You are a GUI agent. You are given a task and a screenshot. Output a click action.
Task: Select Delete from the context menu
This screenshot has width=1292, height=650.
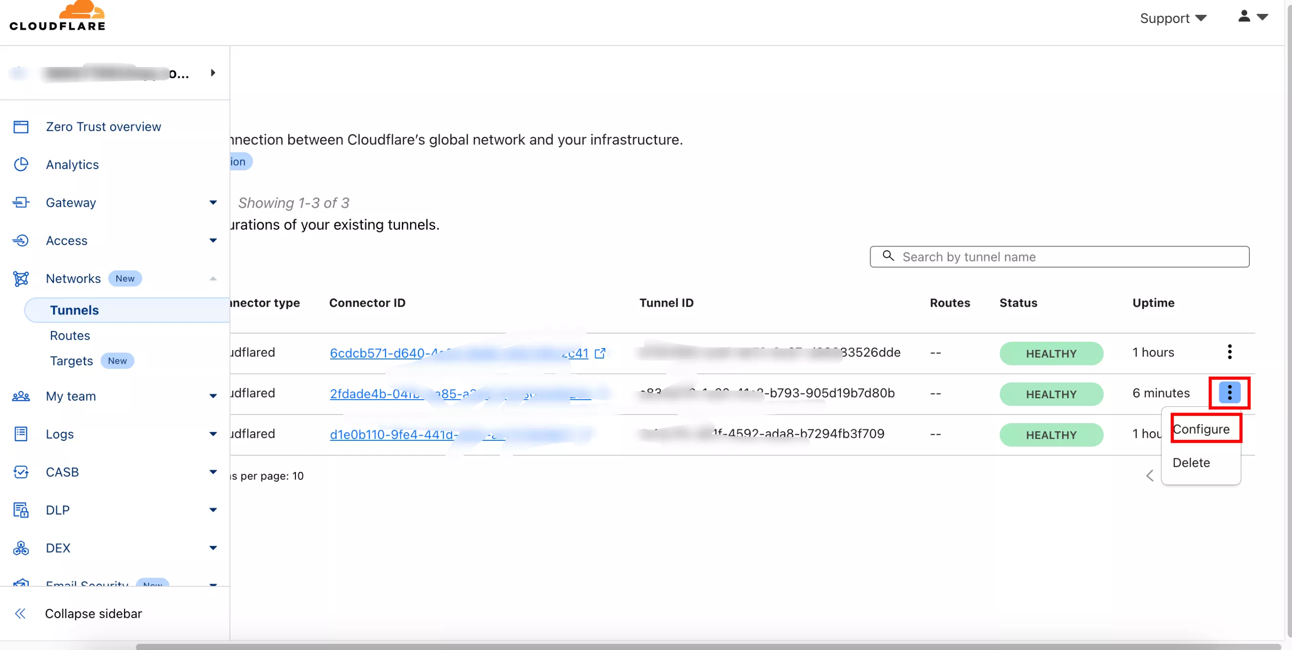pyautogui.click(x=1191, y=462)
